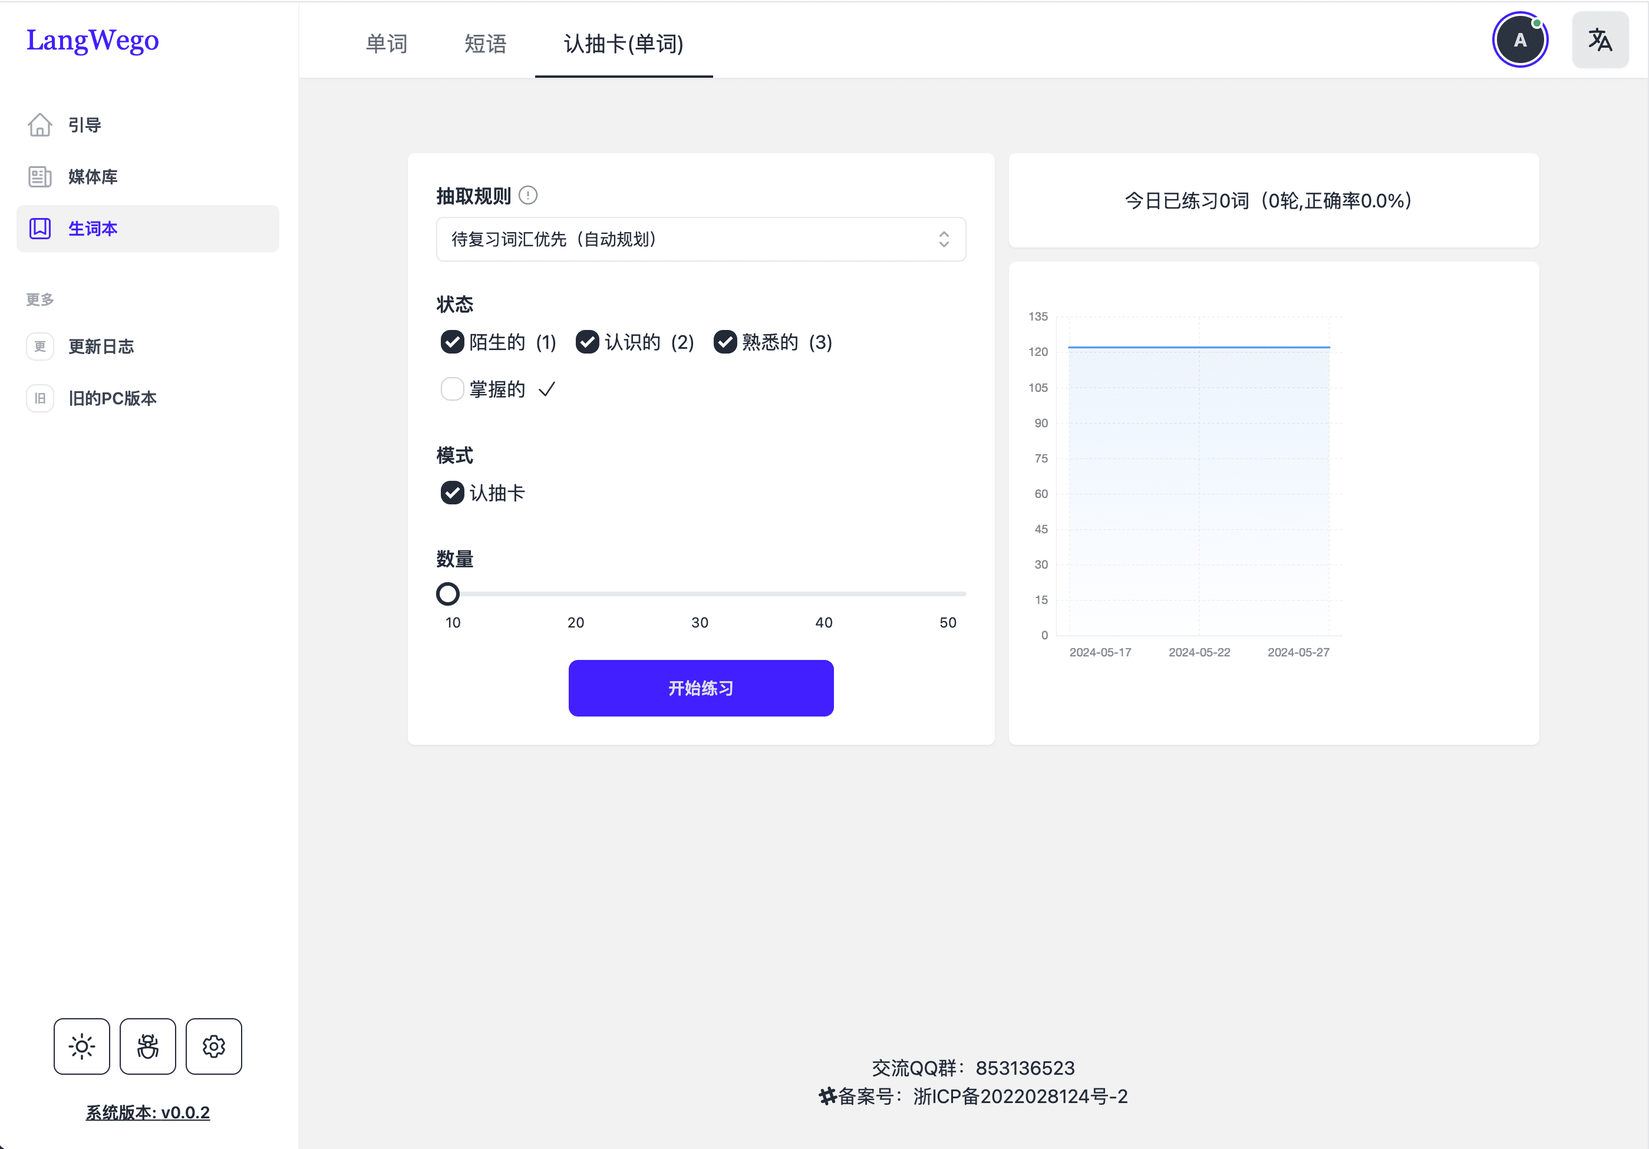1649x1149 pixels.
Task: Set the quantity slider to 30
Action: (x=700, y=594)
